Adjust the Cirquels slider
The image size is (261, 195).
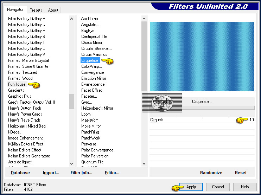(x=202, y=120)
